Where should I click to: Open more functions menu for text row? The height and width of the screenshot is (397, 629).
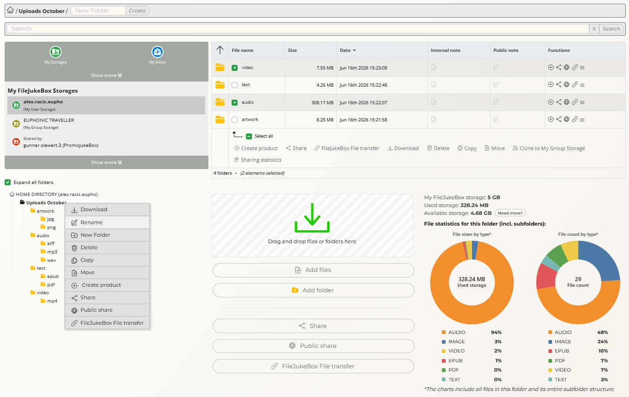582,85
